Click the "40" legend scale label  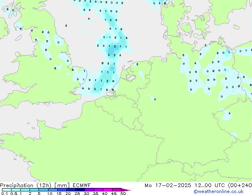click(105, 193)
